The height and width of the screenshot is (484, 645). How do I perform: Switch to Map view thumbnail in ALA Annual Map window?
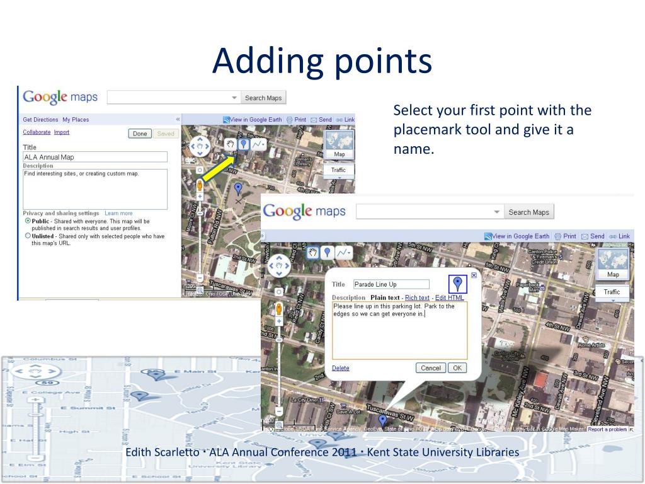point(340,145)
